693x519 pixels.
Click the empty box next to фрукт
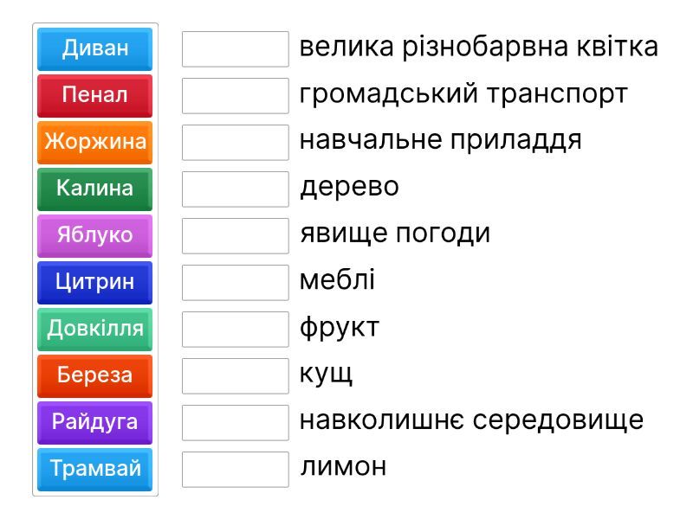[x=236, y=330]
